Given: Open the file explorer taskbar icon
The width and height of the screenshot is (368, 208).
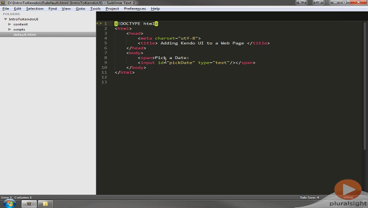Looking at the screenshot, I should (x=45, y=204).
